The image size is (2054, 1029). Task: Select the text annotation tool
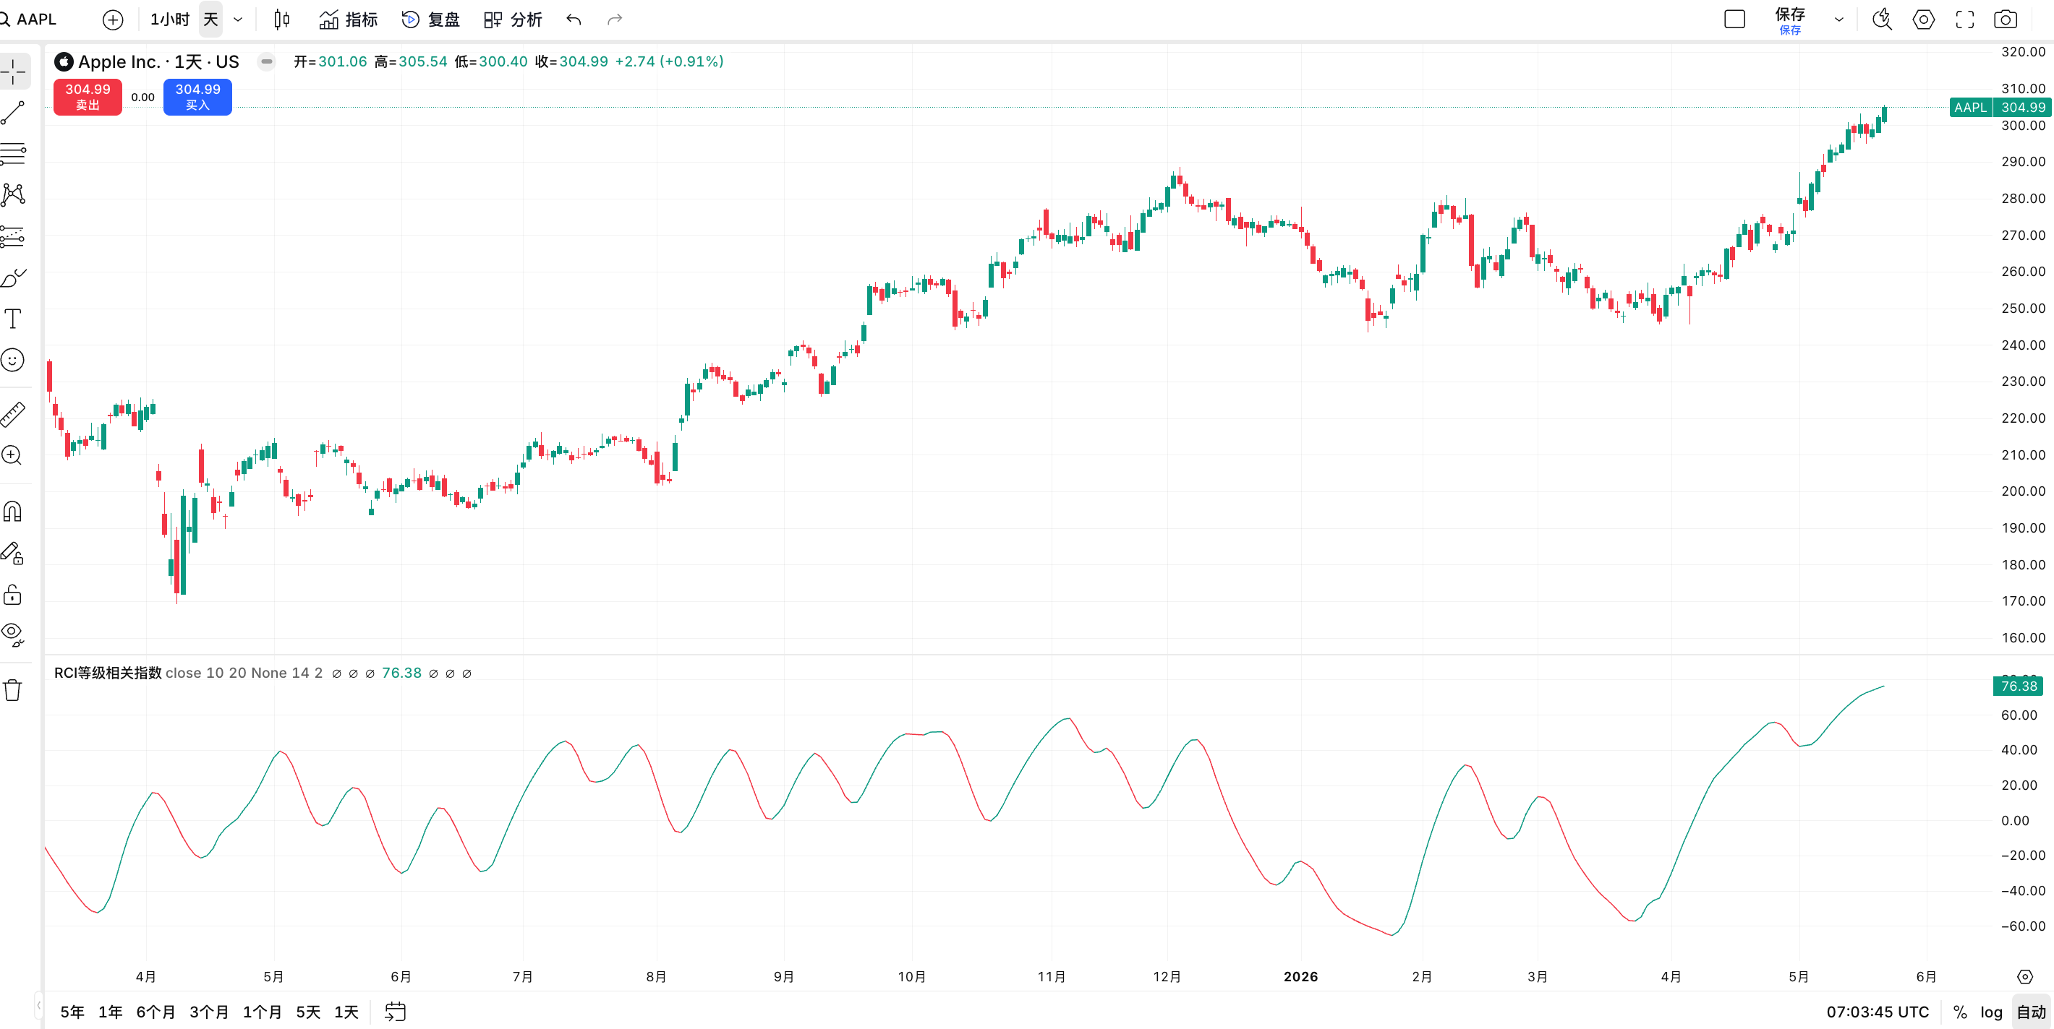[x=14, y=319]
